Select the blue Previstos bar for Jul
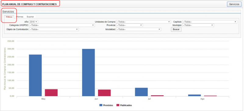This screenshot has width=244, height=111. 141,92
